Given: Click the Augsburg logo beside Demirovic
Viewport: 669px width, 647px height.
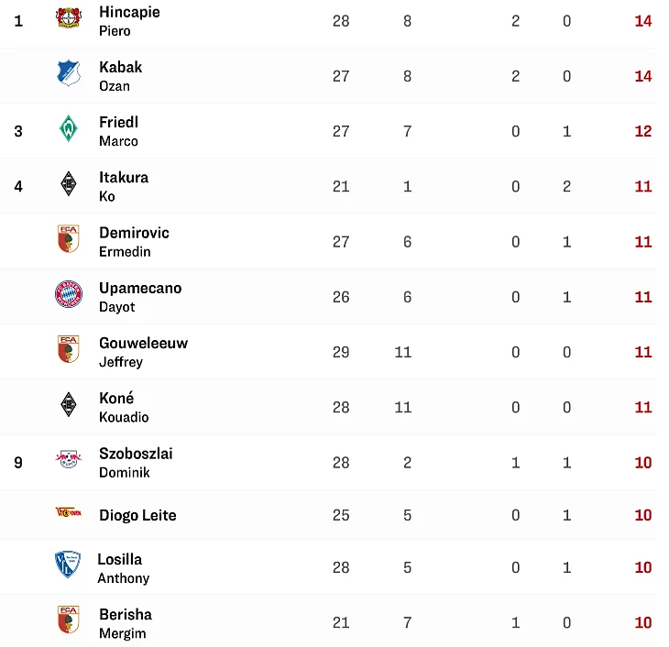Looking at the screenshot, I should click(x=68, y=240).
